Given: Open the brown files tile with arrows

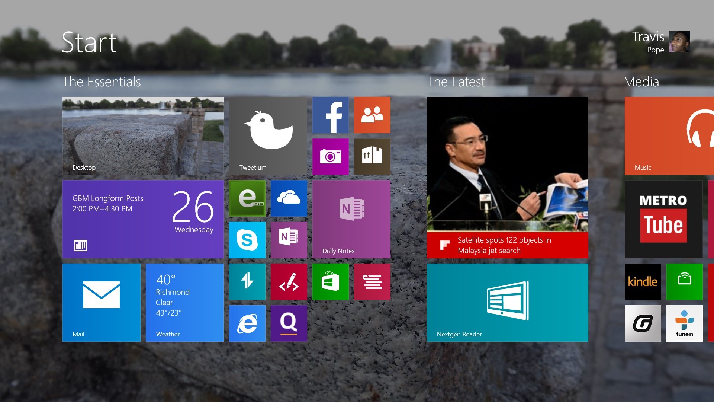Looking at the screenshot, I should [372, 157].
